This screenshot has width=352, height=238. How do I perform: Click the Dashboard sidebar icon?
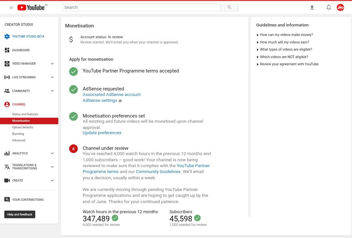coord(7,50)
